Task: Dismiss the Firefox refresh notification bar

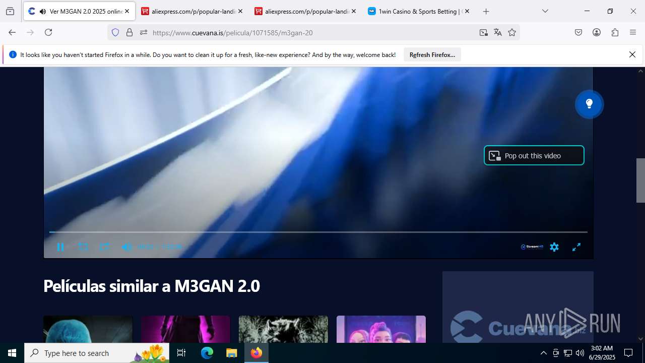Action: (x=632, y=54)
